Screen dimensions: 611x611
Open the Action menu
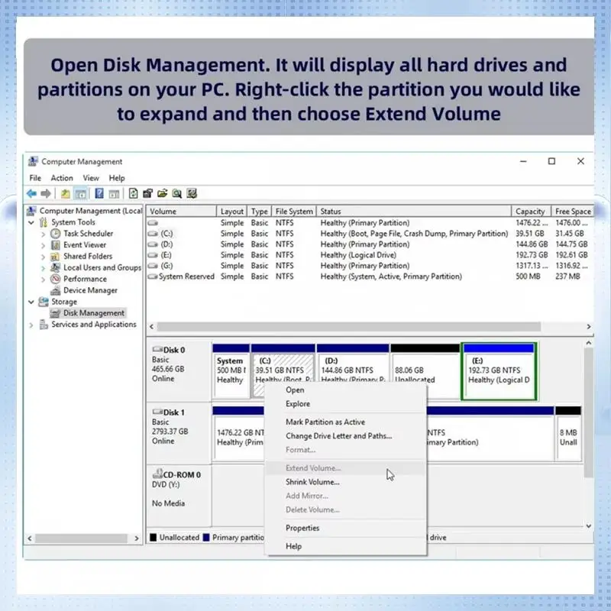point(62,178)
